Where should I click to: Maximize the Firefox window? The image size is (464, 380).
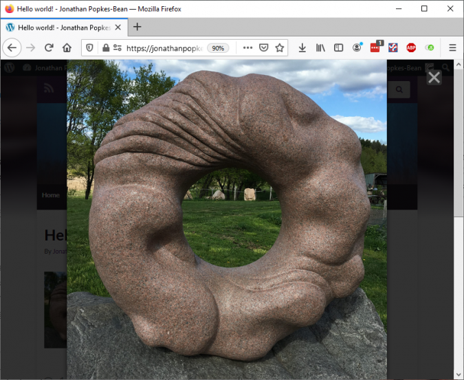pyautogui.click(x=424, y=8)
